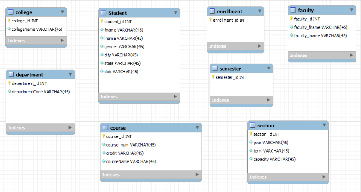361x192 pixels.
Task: Expand the Indexes section of the Student table
Action: pyautogui.click(x=175, y=96)
